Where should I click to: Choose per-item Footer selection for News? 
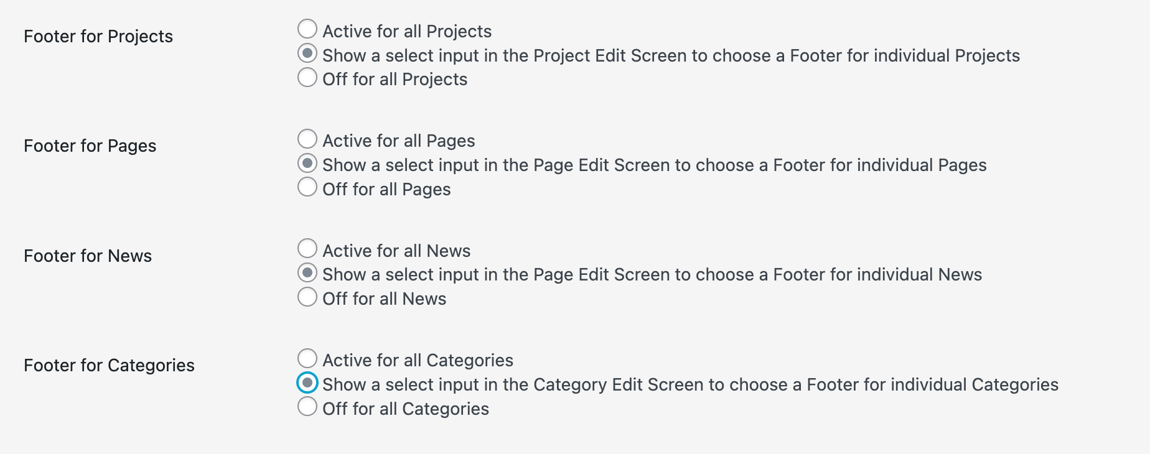click(307, 272)
